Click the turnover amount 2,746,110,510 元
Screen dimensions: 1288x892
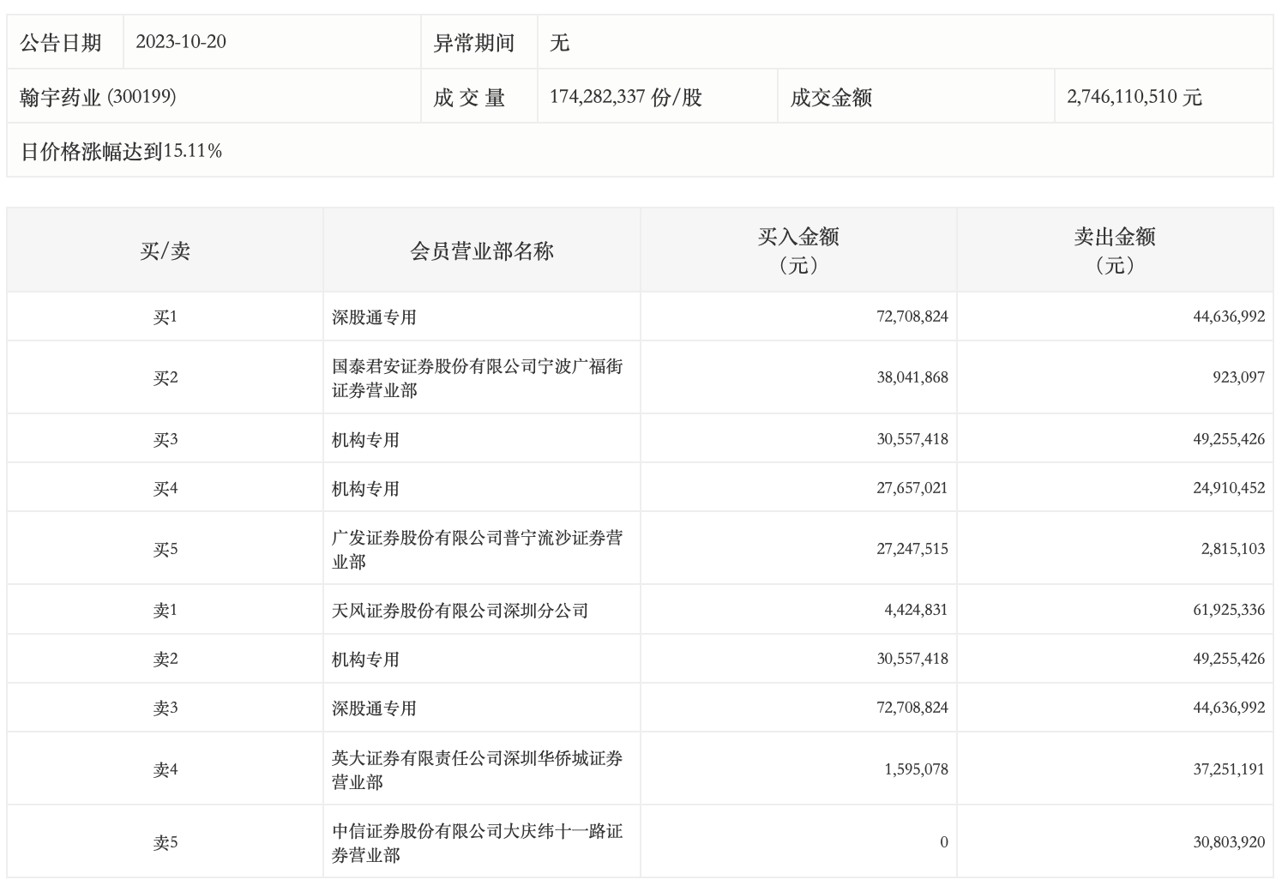pos(1134,97)
